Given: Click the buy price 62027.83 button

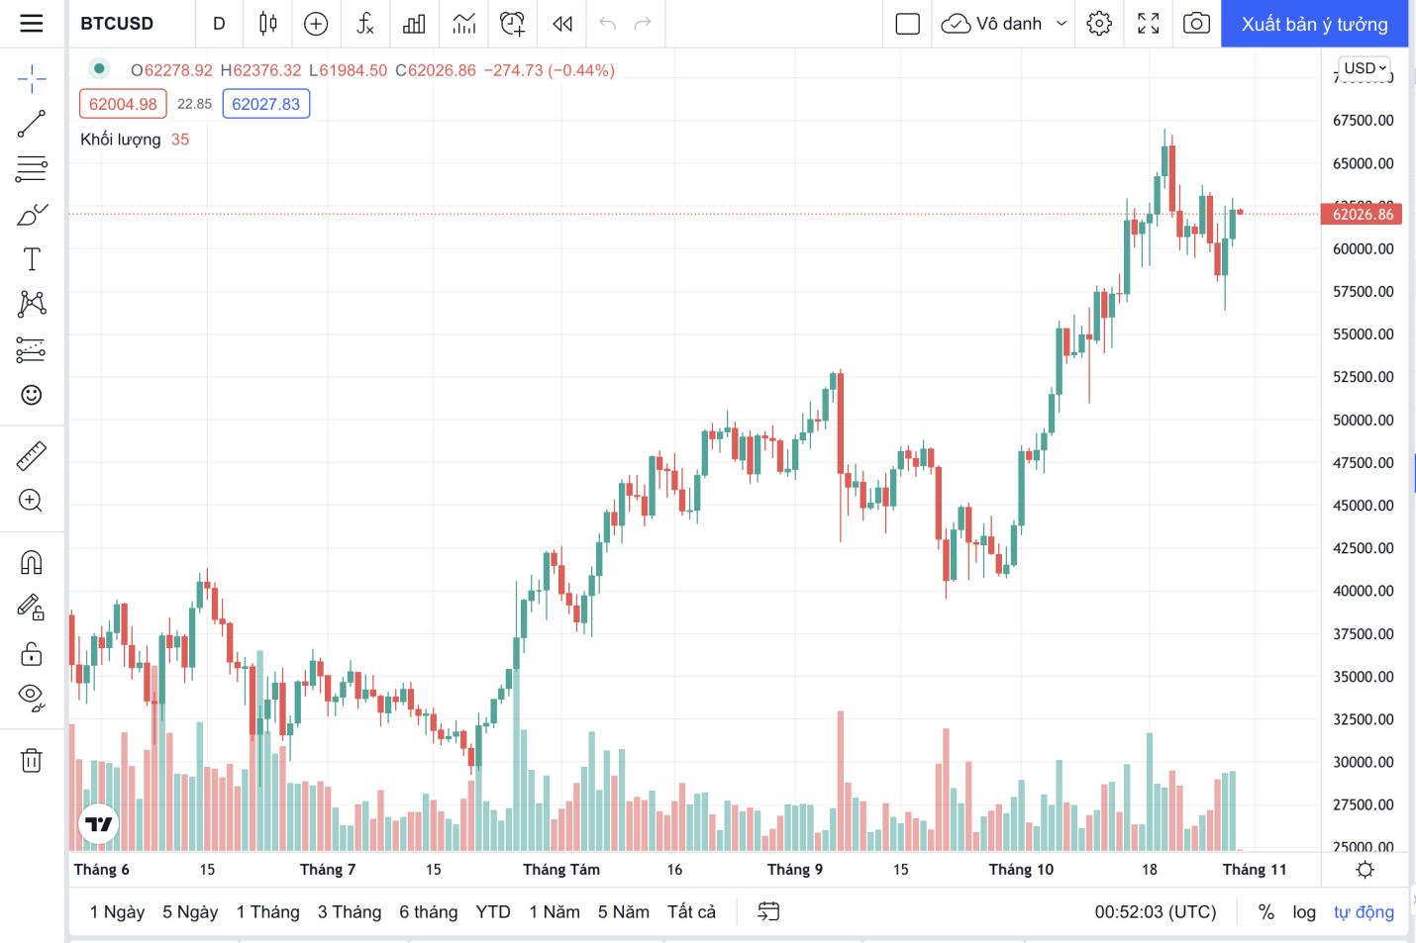Looking at the screenshot, I should pyautogui.click(x=265, y=104).
